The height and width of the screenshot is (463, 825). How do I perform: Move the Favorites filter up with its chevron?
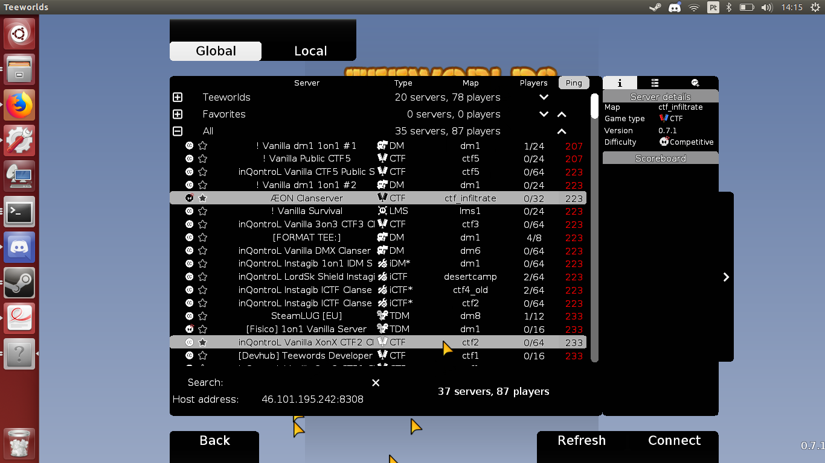562,114
